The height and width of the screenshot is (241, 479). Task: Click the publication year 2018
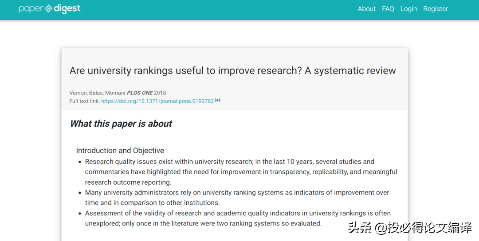pos(160,93)
